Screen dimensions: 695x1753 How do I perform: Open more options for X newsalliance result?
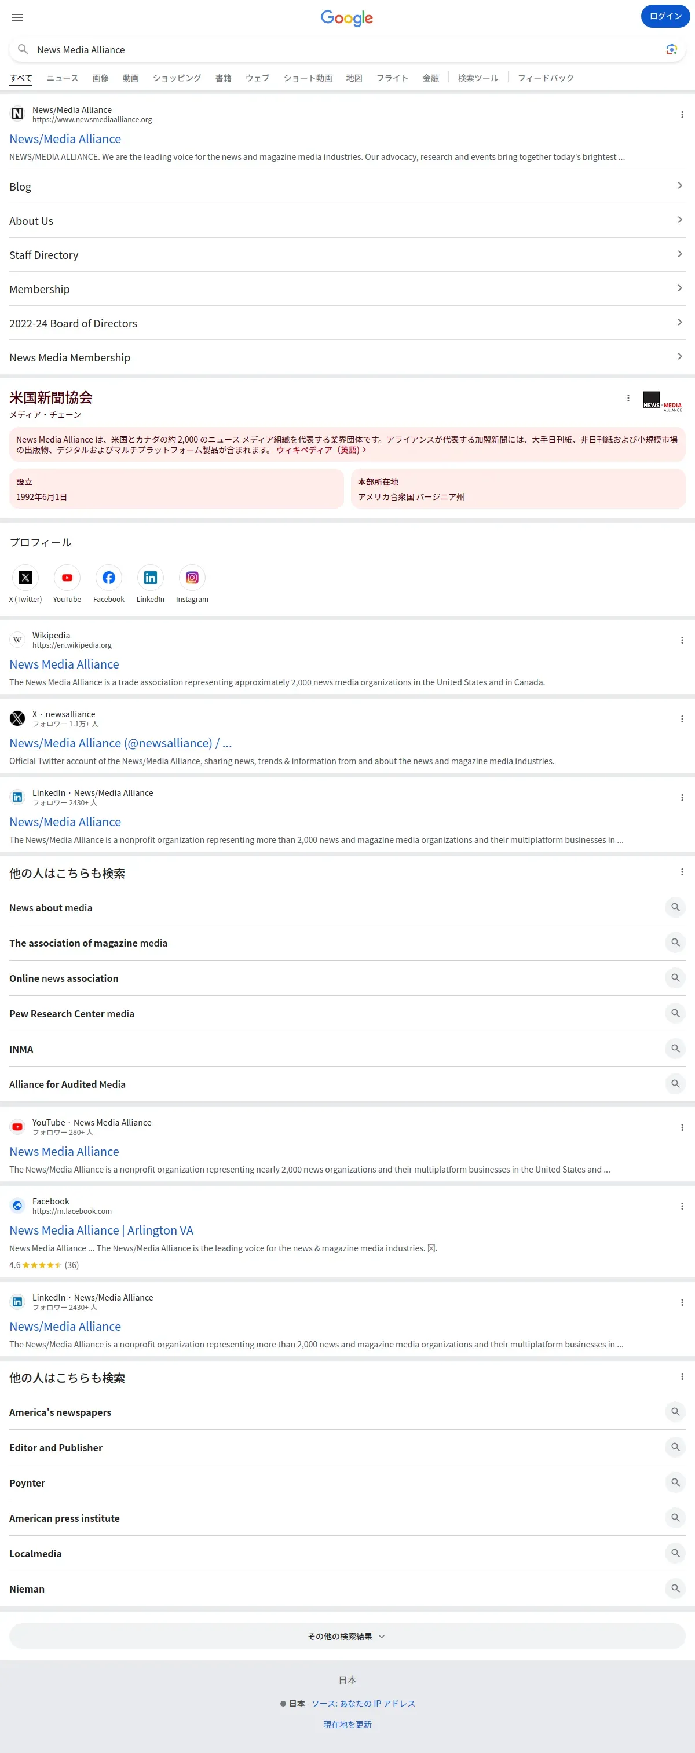coord(682,720)
